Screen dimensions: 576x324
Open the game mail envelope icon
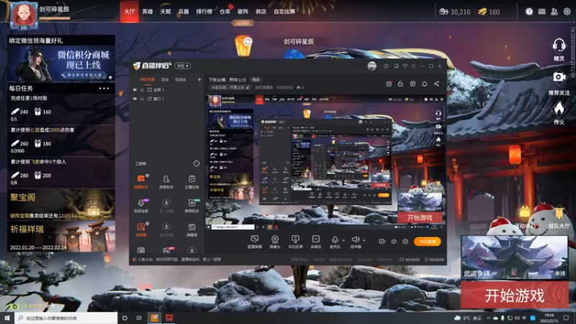point(541,12)
